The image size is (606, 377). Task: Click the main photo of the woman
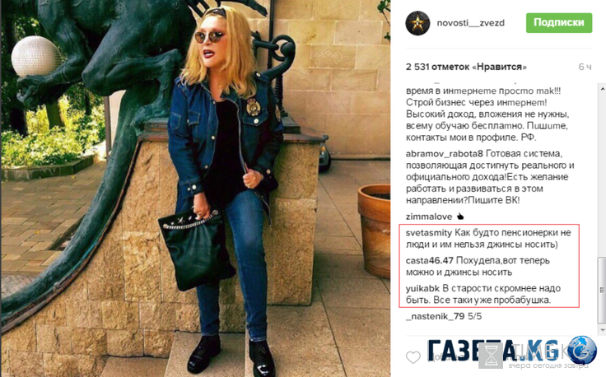click(x=196, y=188)
